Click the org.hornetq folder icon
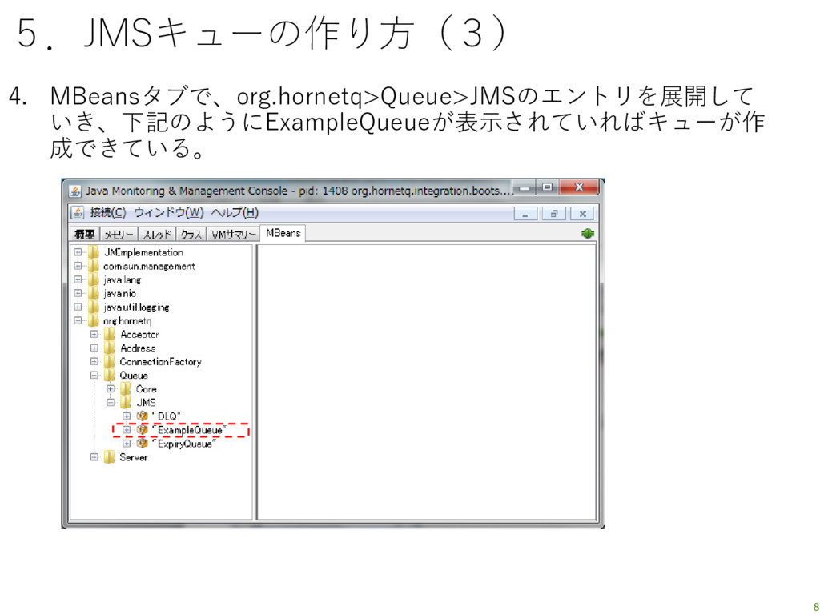This screenshot has width=820, height=615. click(x=94, y=320)
